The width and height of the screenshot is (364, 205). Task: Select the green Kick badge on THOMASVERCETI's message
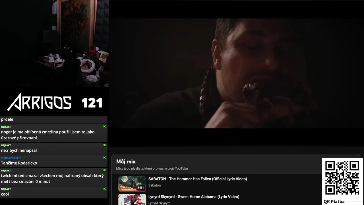[104, 157]
